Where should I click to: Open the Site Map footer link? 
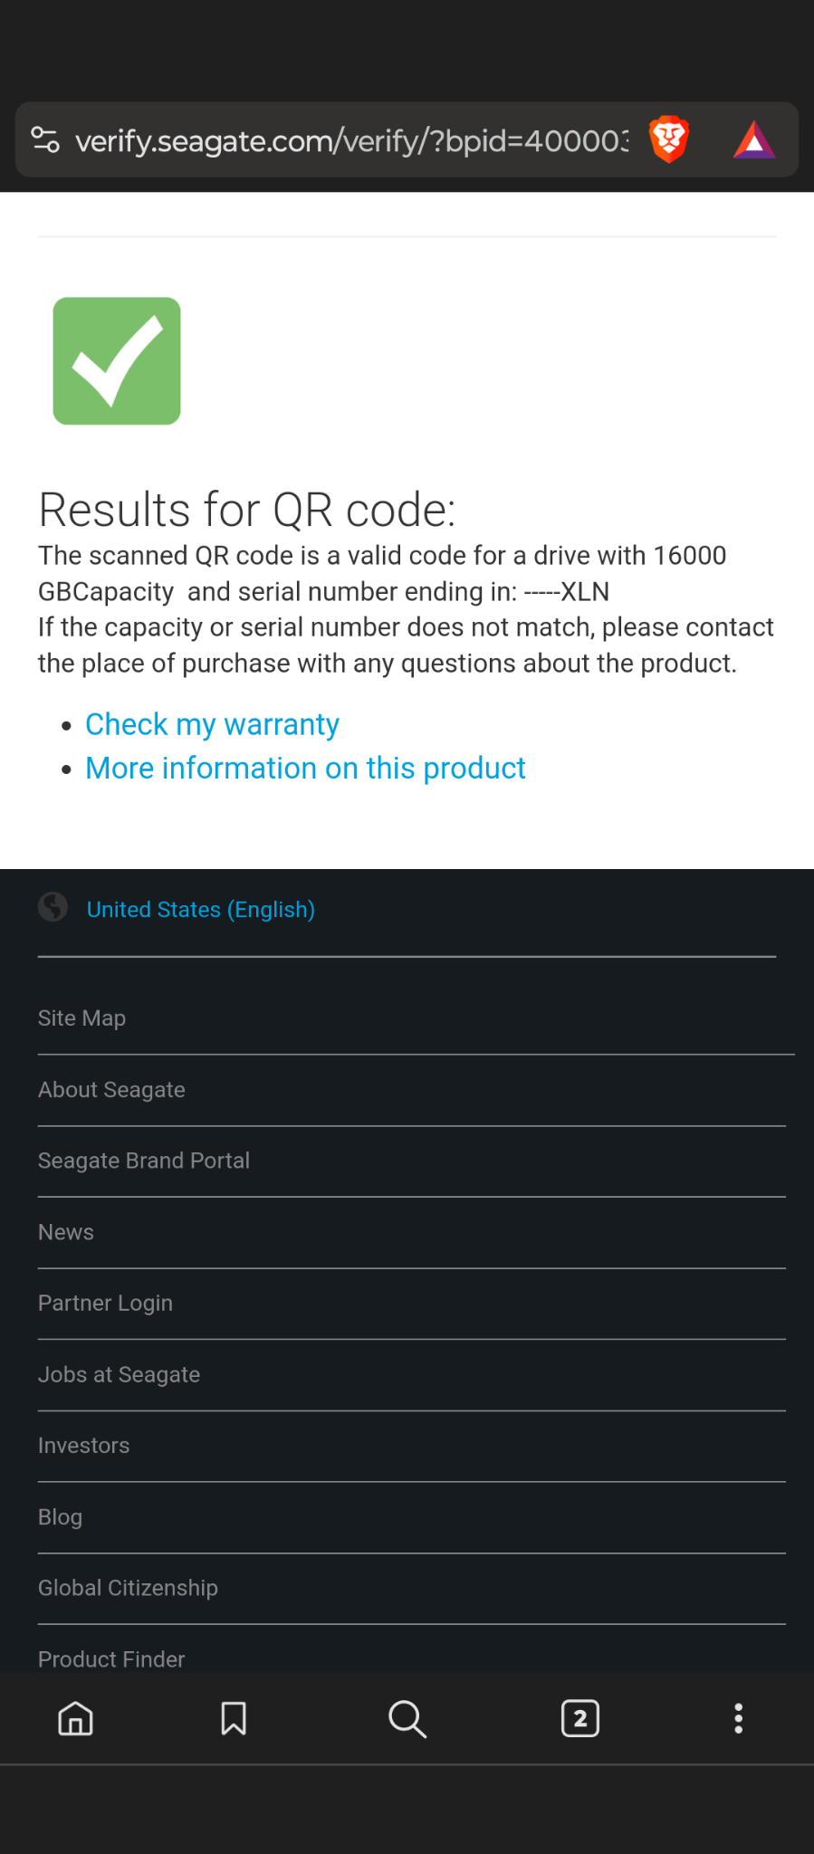tap(81, 1018)
